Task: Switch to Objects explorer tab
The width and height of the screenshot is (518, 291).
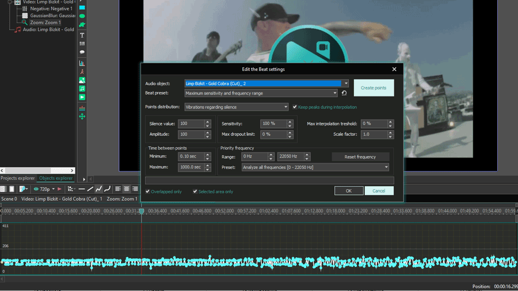Action: [56, 178]
